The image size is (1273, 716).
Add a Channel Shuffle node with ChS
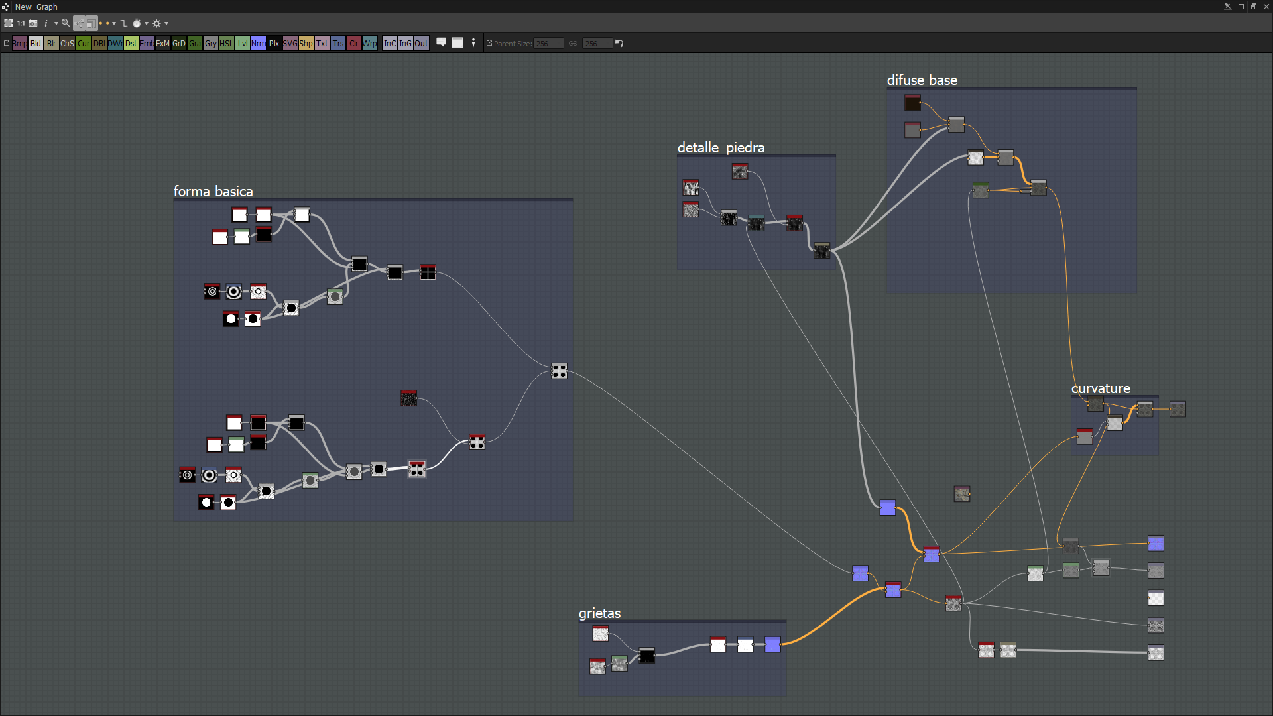[x=68, y=44]
